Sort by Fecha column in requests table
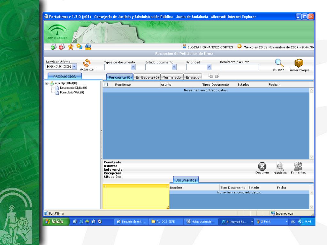 (289, 85)
